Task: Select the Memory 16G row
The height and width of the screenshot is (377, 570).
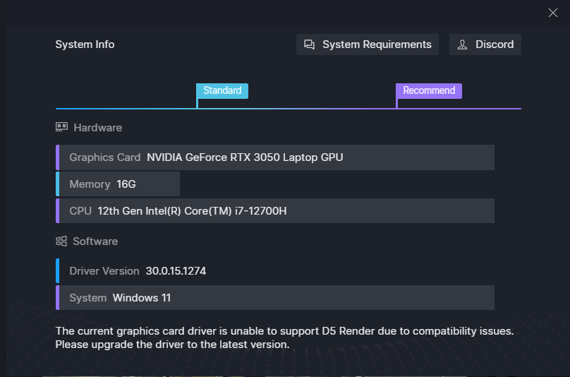Action: [x=117, y=184]
